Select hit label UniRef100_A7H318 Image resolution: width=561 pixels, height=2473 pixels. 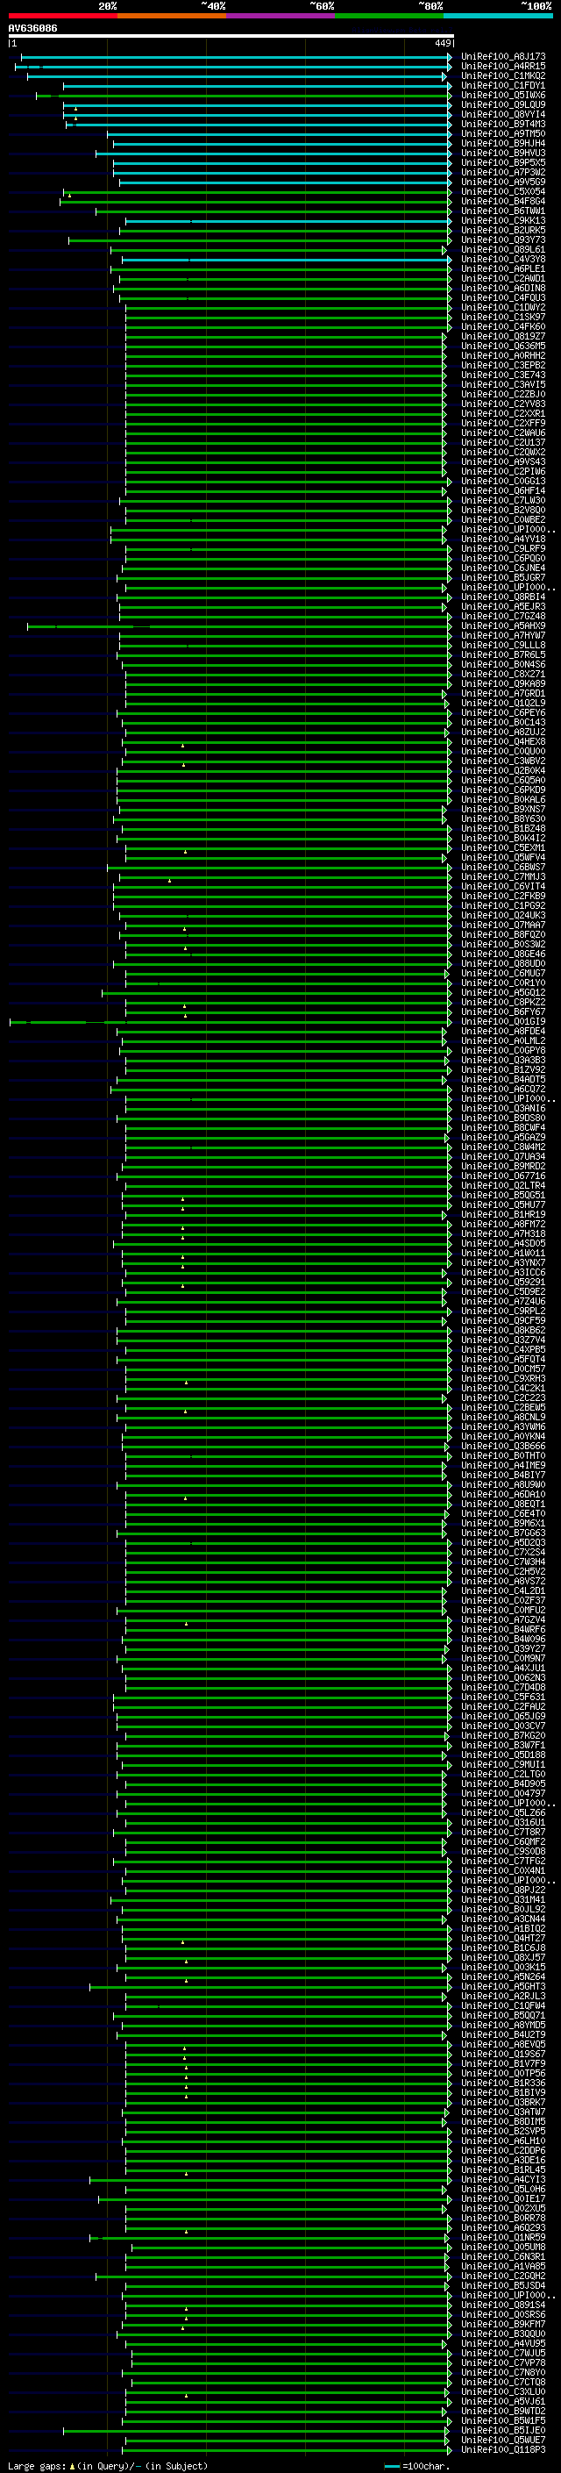[502, 1234]
